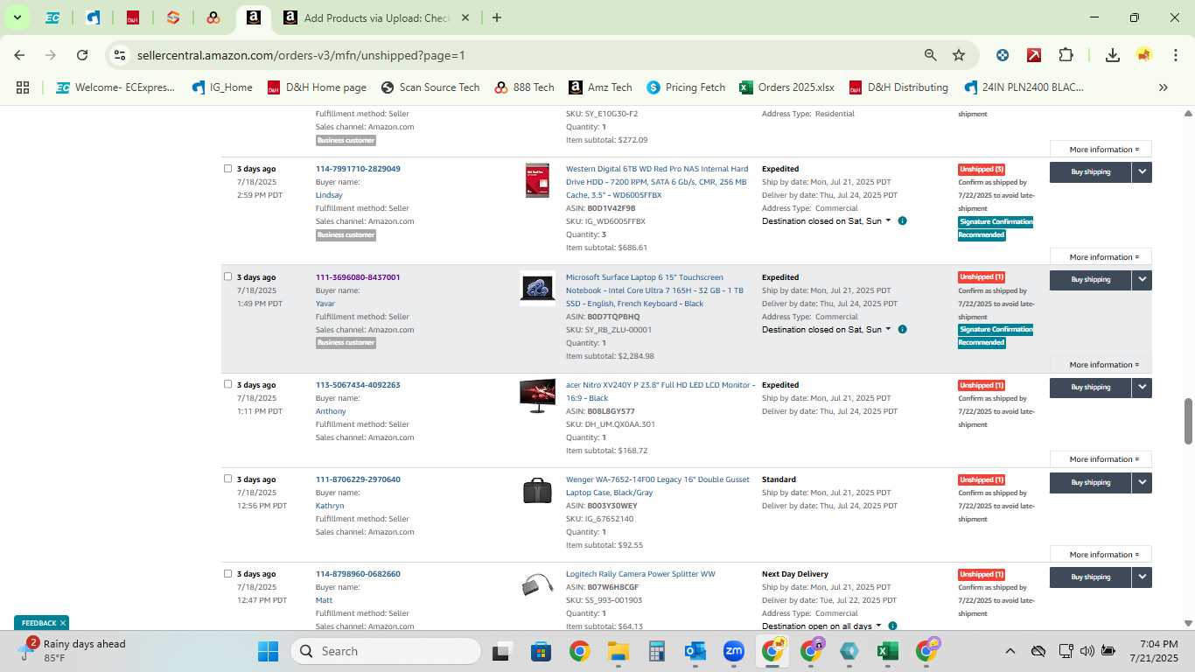Open the acer Nitro monitor thumbnail
The image size is (1195, 672).
[537, 396]
